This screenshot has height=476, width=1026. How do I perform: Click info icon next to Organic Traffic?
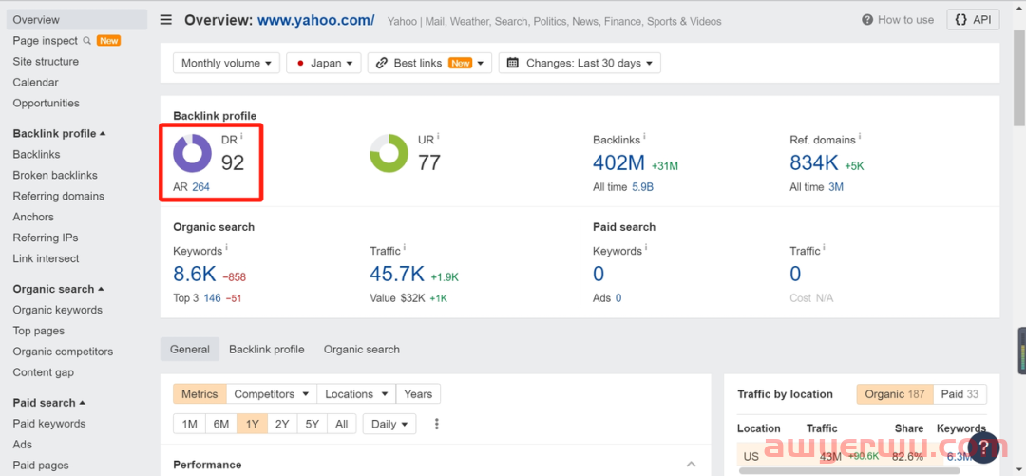point(405,248)
